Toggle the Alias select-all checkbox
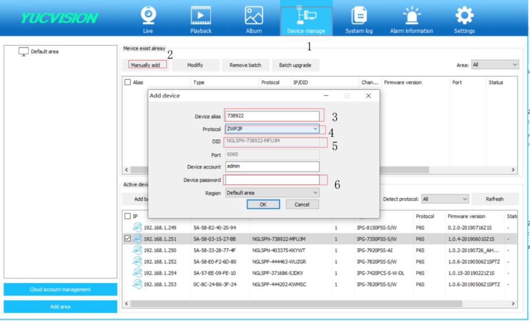Image resolution: width=530 pixels, height=321 pixels. 128,82
